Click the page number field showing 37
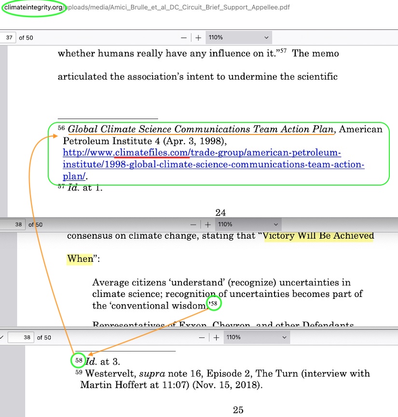 tap(8, 38)
